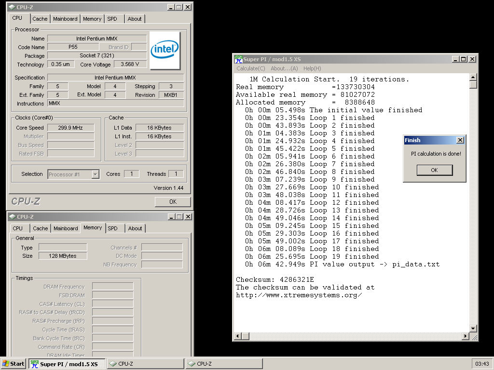The image size is (494, 370).
Task: Click the Specification Intel Pentium MMX field
Action: tap(116, 78)
